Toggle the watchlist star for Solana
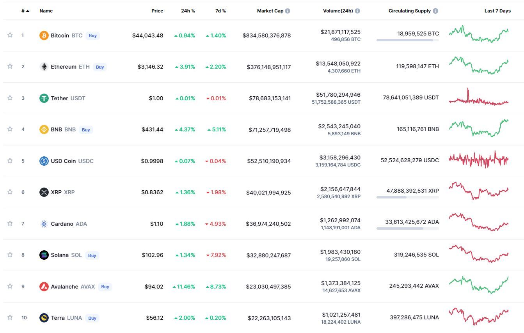The height and width of the screenshot is (333, 524). pos(10,255)
